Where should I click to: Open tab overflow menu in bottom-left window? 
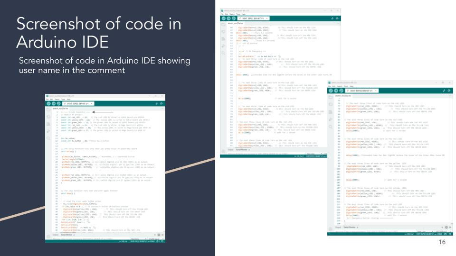162,108
